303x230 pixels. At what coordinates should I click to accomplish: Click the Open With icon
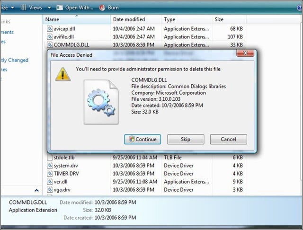(60, 8)
